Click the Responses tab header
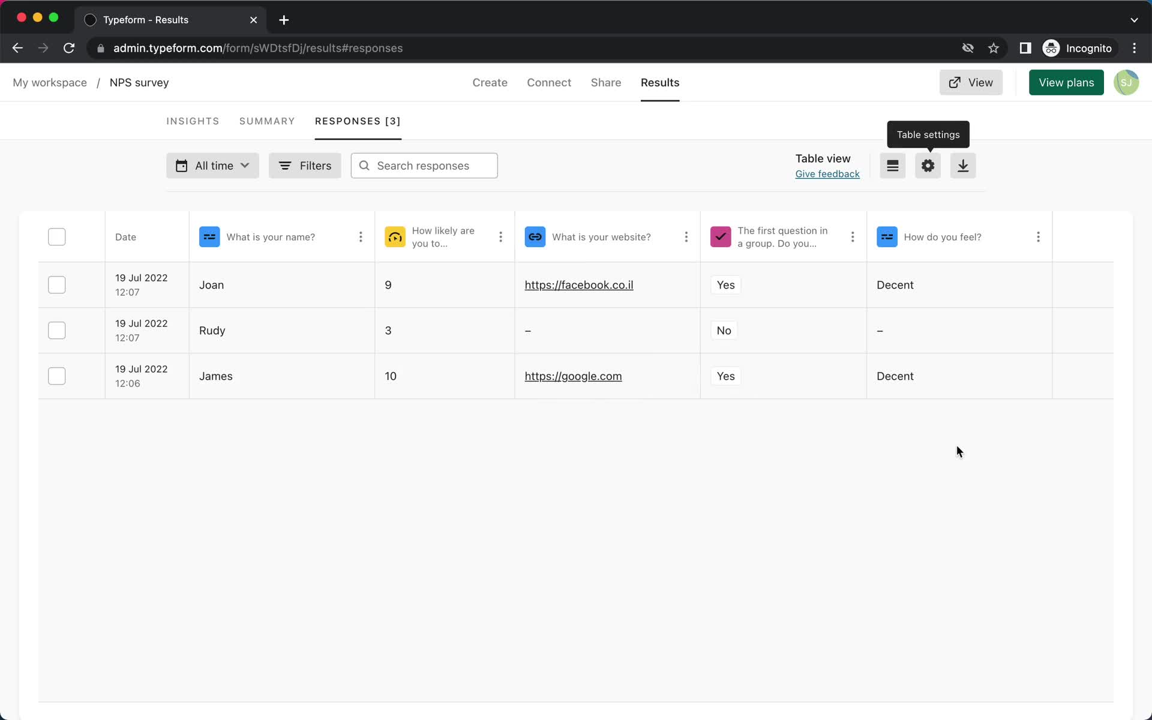 [358, 121]
